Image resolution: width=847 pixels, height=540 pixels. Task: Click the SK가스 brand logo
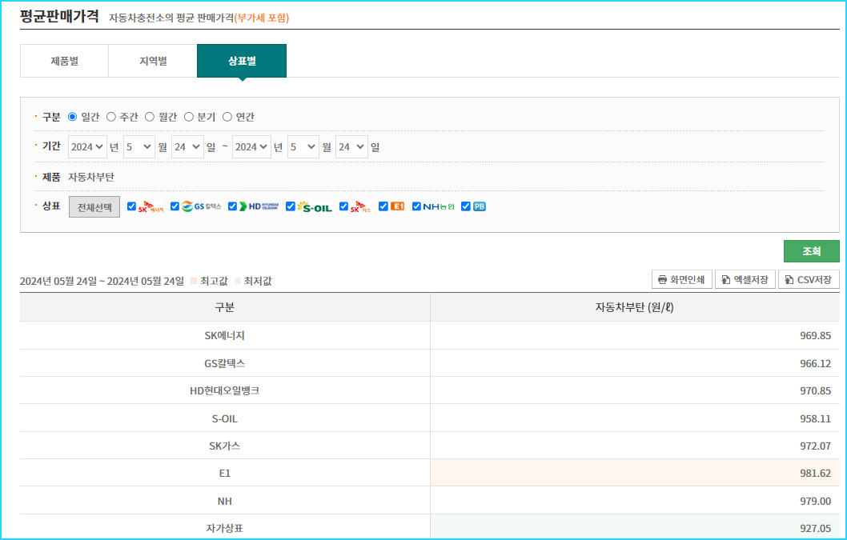tap(360, 207)
